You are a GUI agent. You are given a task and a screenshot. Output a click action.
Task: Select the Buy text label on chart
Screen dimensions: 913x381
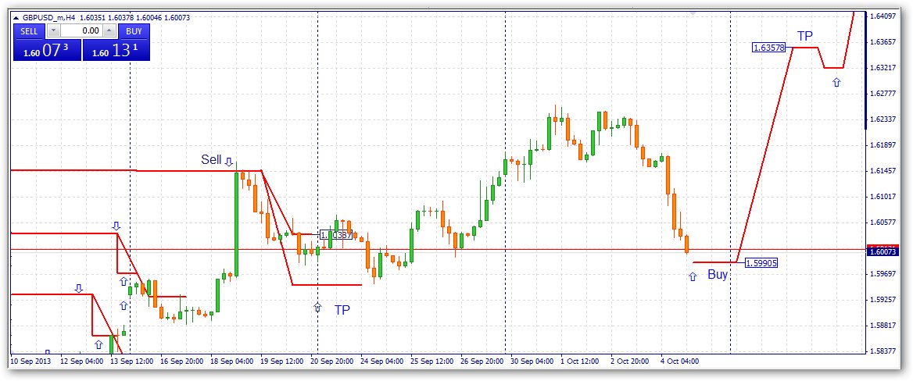pos(718,275)
